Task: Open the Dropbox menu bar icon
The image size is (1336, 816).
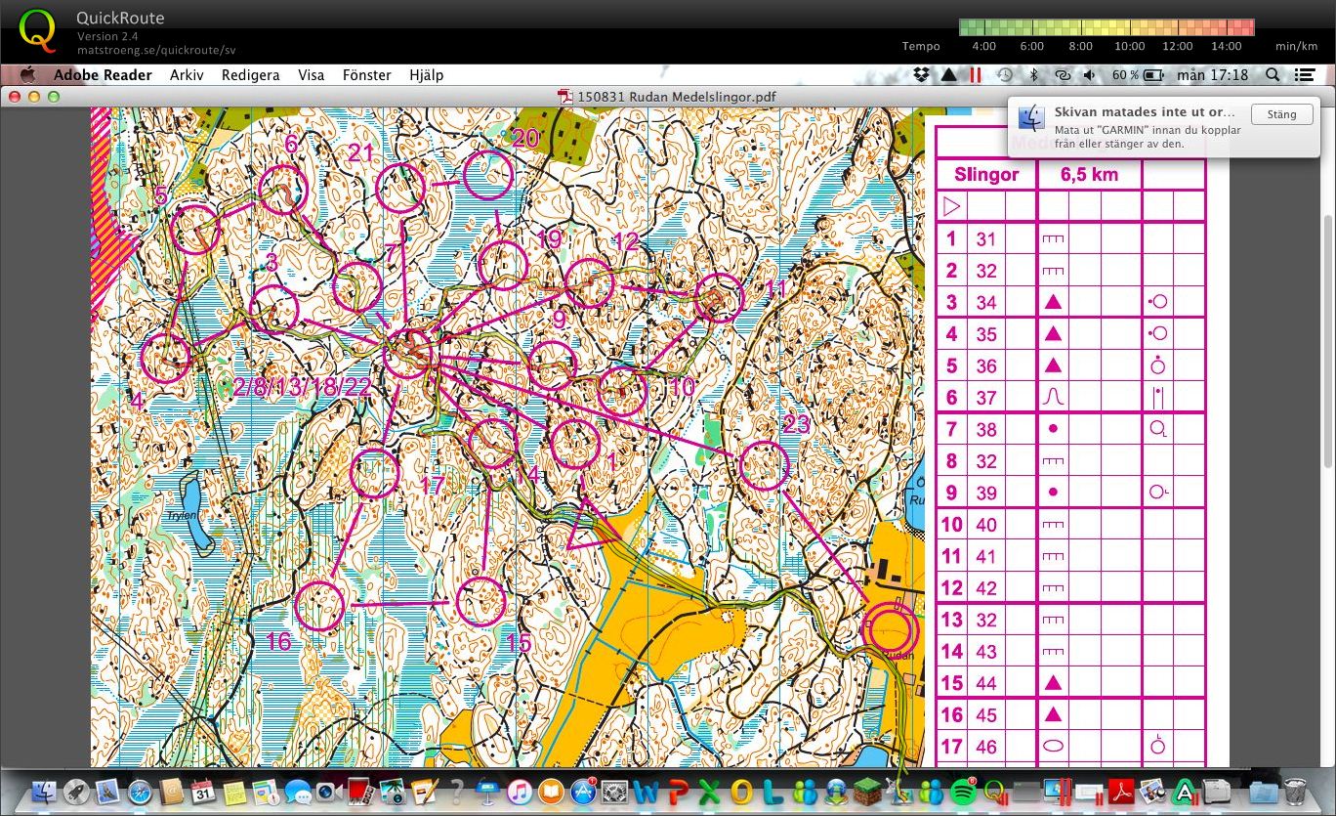Action: pyautogui.click(x=921, y=74)
